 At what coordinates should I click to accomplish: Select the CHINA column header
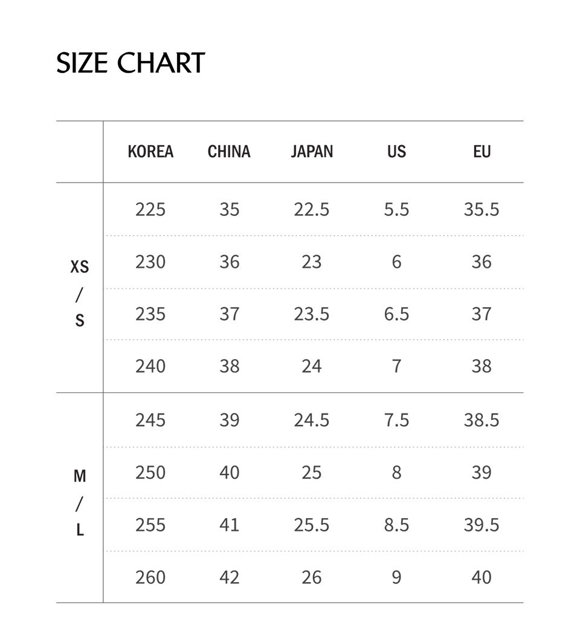[229, 151]
